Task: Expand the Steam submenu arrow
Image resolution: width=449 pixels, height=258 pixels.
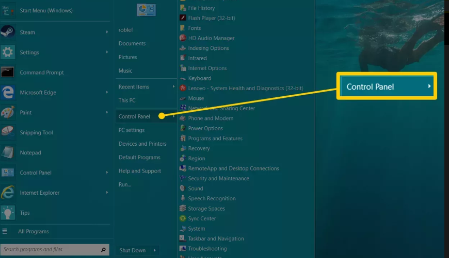Action: click(x=107, y=32)
